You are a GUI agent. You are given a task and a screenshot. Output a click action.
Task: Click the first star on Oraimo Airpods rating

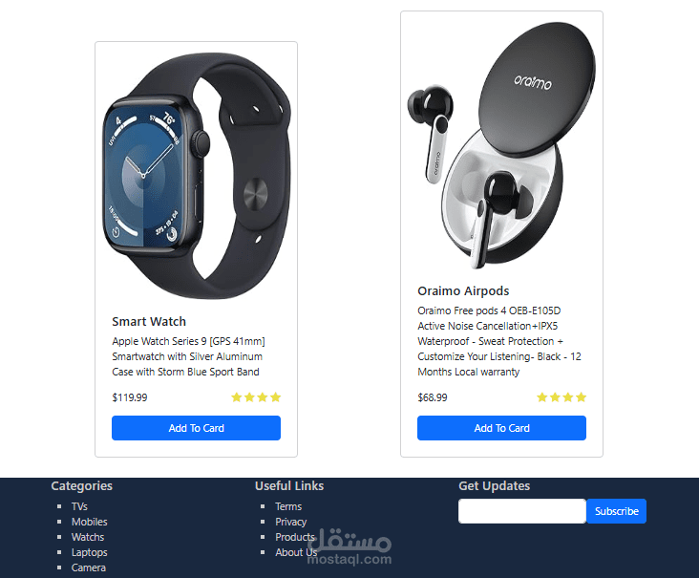[542, 397]
